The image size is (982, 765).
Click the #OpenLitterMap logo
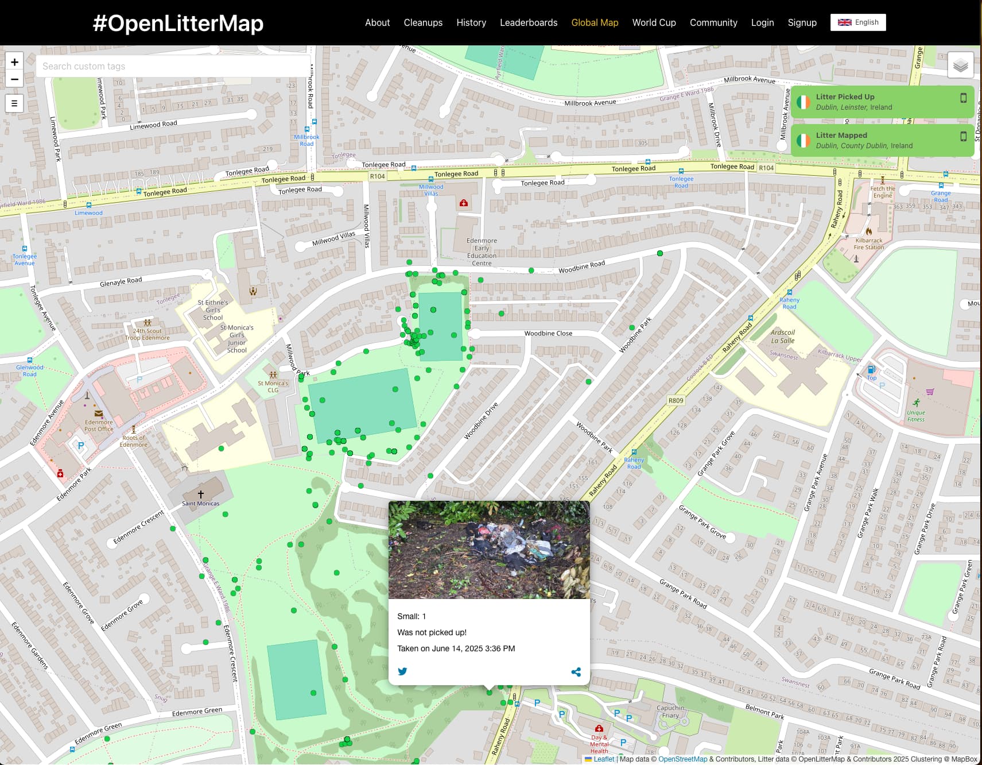tap(178, 23)
